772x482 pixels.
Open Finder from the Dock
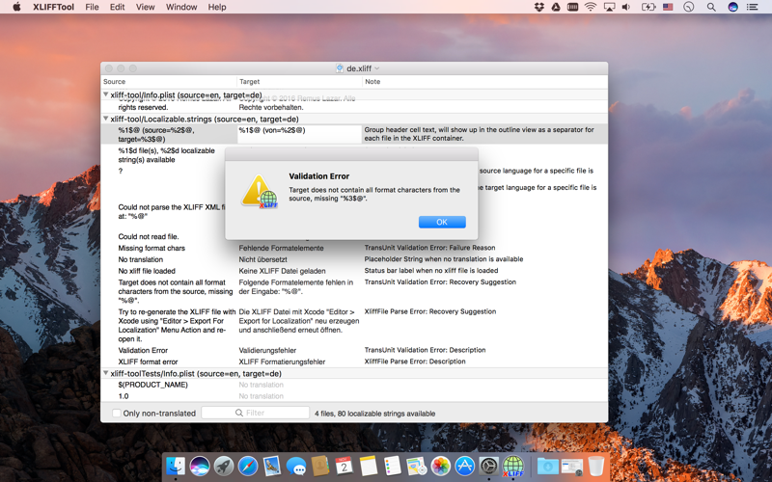tap(176, 466)
